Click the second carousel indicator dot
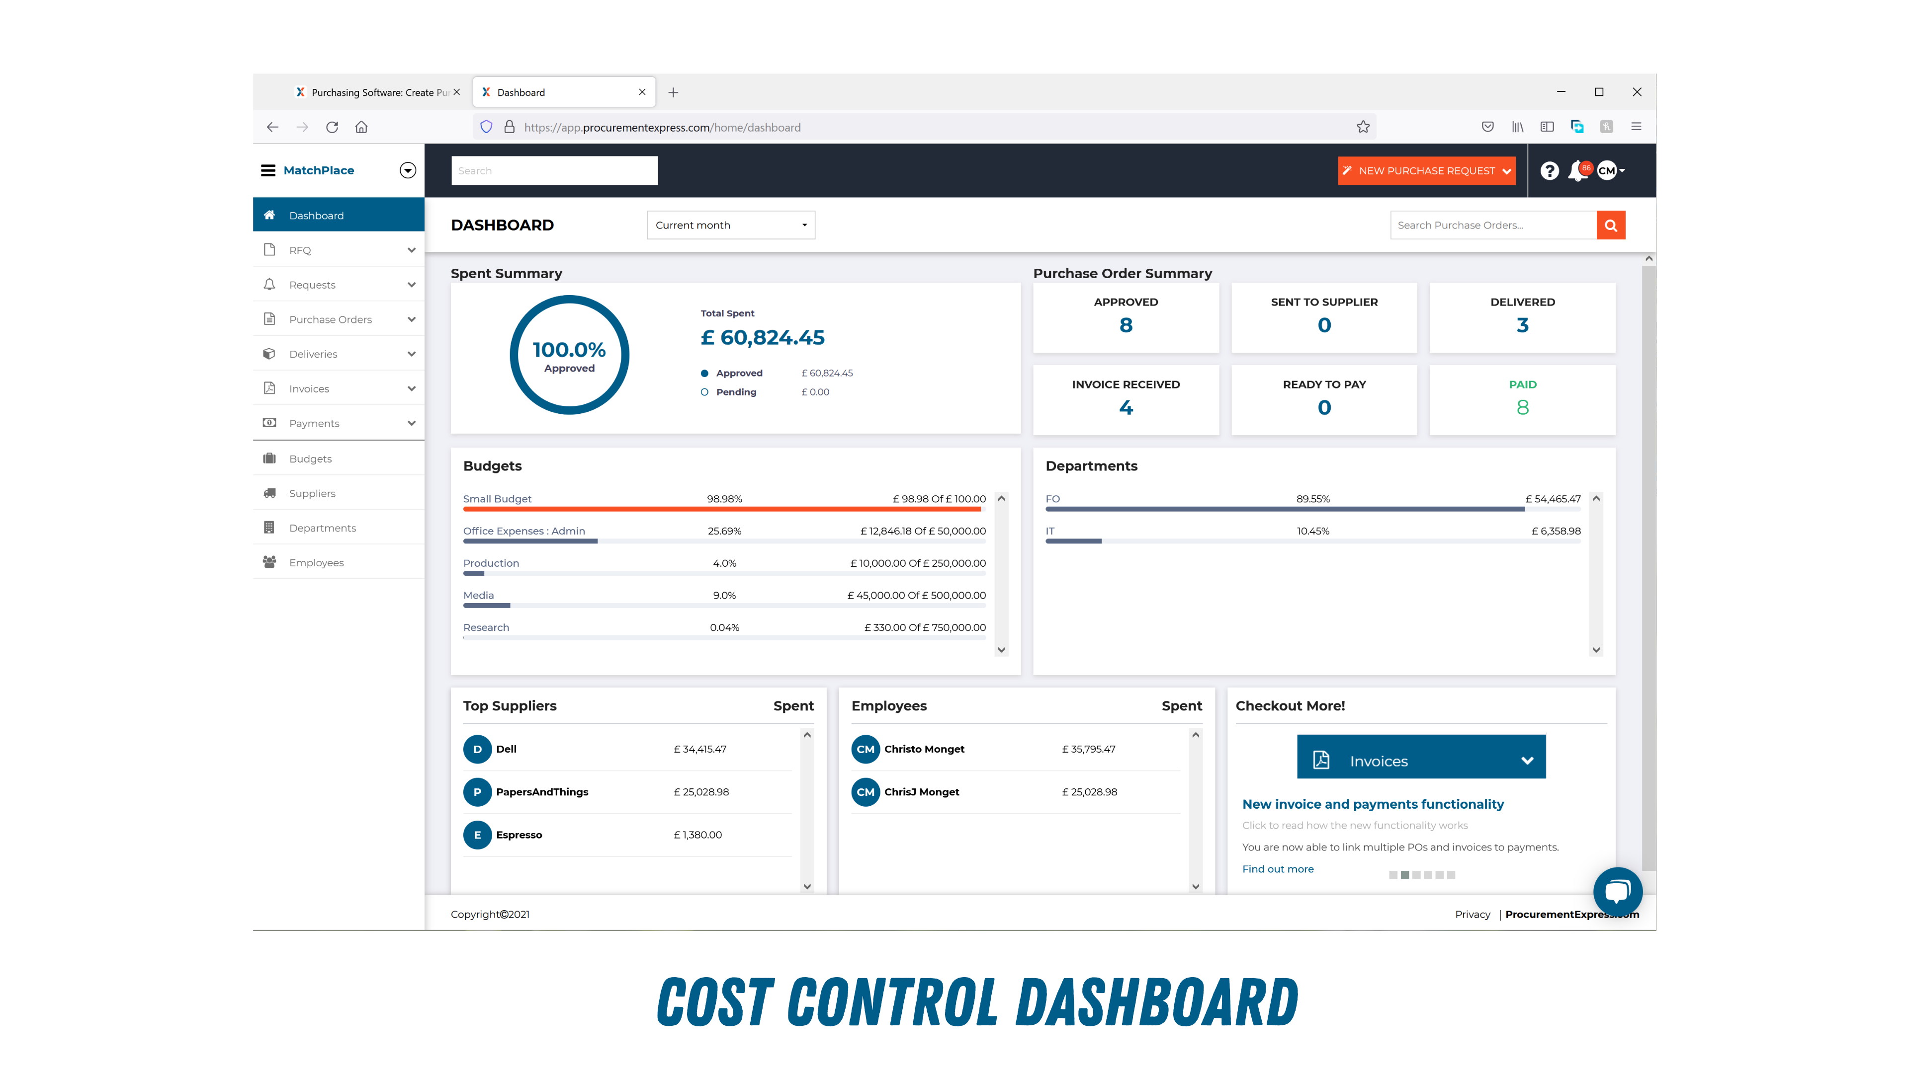The width and height of the screenshot is (1909, 1073). pyautogui.click(x=1404, y=874)
